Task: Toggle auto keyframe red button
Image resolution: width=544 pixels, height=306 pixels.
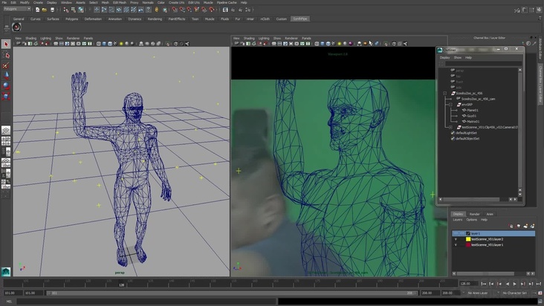Action: tap(540, 293)
